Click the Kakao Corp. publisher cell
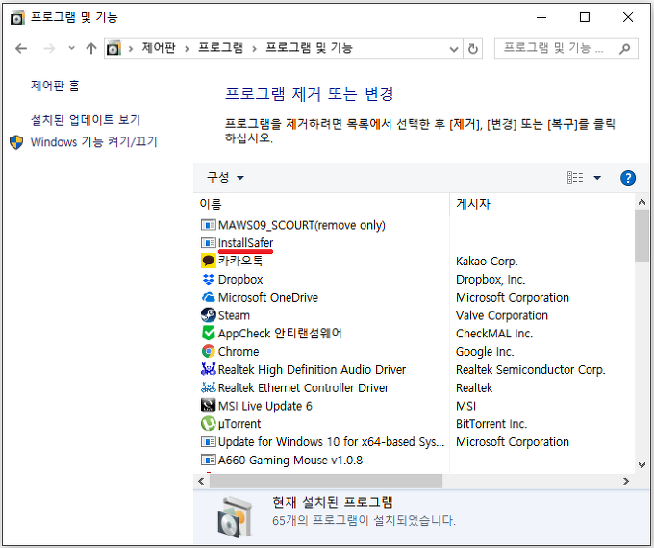The width and height of the screenshot is (654, 548). coord(487,262)
